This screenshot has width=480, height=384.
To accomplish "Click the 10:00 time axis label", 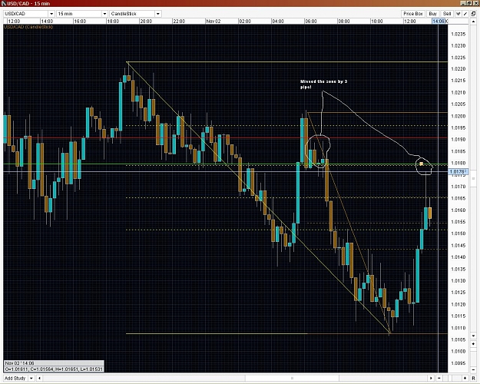I will tap(377, 22).
